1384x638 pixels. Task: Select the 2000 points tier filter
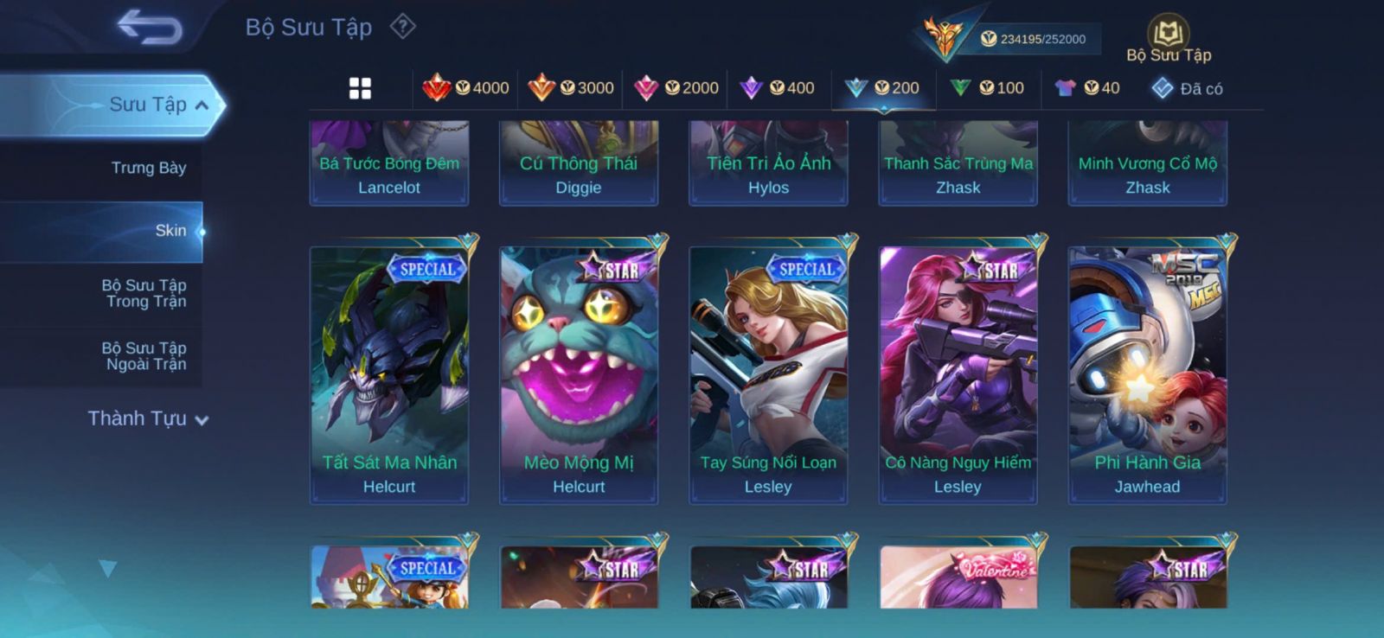point(676,87)
